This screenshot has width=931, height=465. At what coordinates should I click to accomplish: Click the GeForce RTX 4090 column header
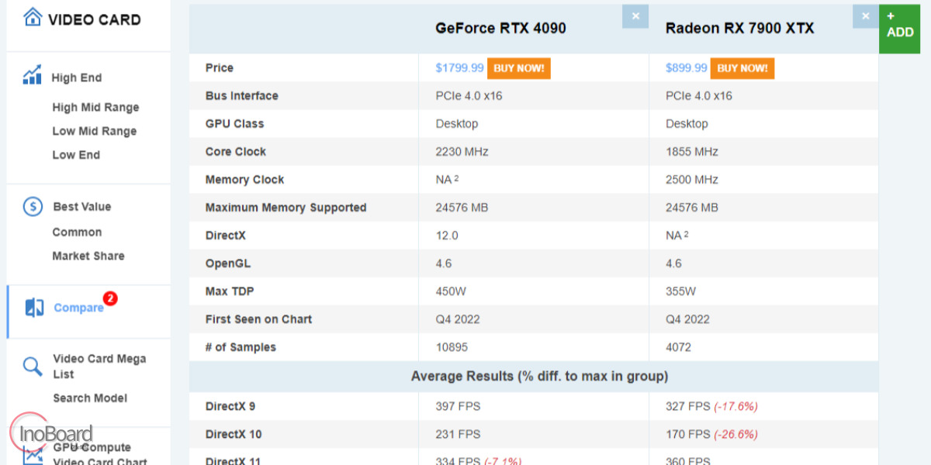500,28
